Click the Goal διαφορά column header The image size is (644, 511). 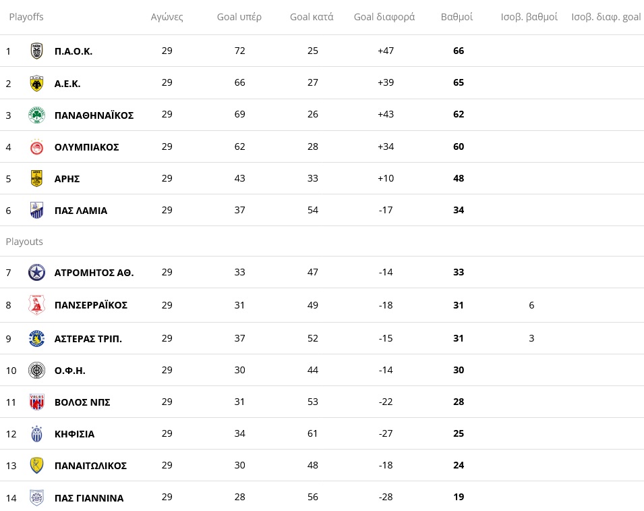point(384,17)
